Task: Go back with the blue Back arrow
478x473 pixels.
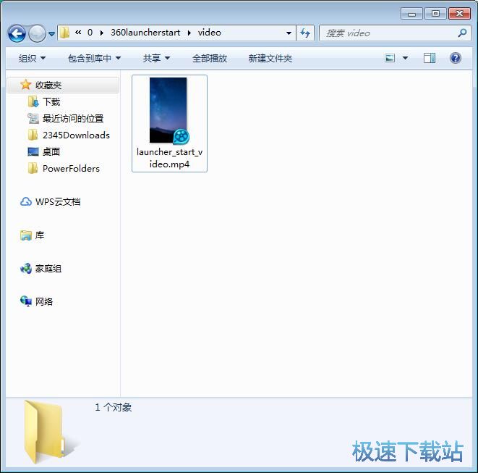Action: pos(17,33)
